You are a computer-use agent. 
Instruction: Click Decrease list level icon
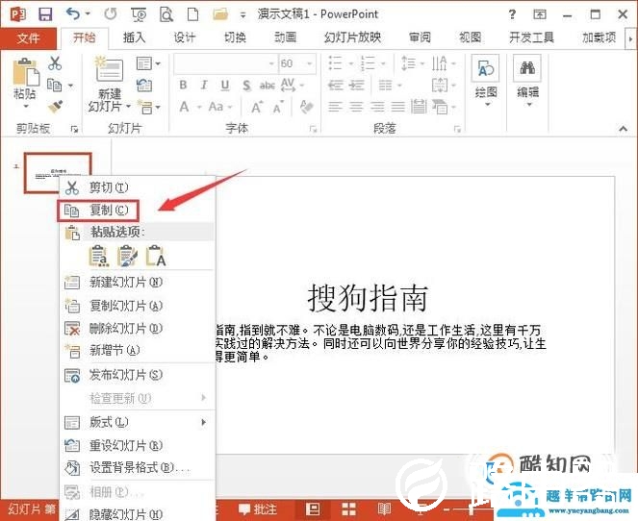tap(336, 86)
